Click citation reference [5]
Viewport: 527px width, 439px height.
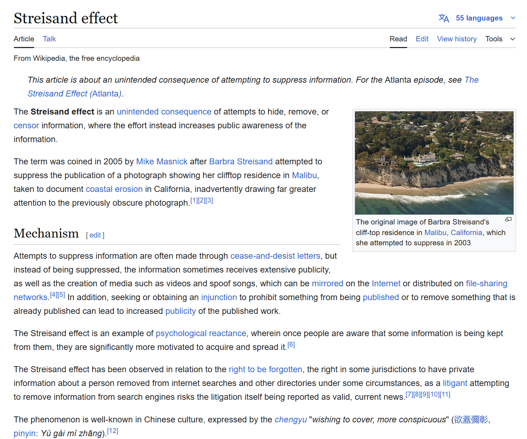pyautogui.click(x=61, y=294)
